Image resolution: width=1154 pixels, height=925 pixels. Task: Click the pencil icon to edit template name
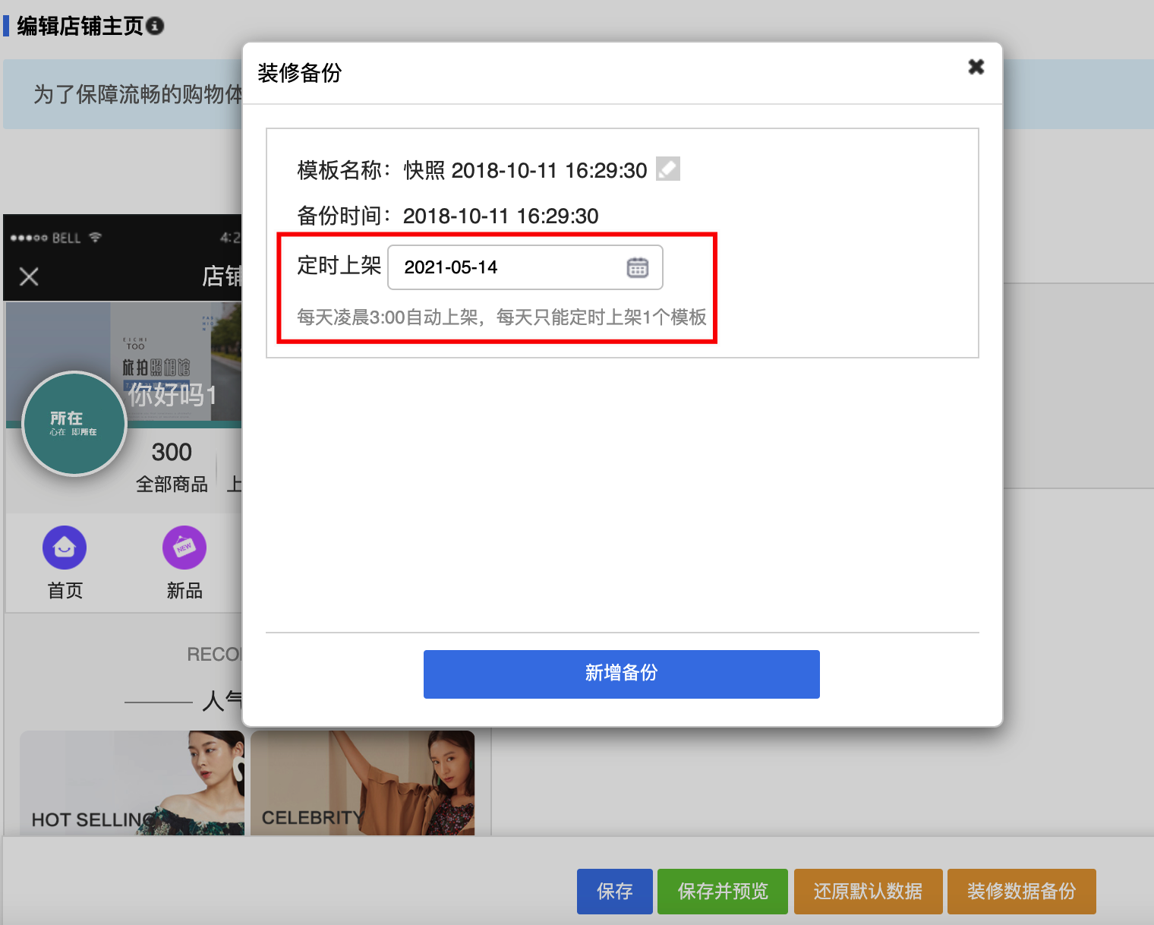(x=667, y=169)
